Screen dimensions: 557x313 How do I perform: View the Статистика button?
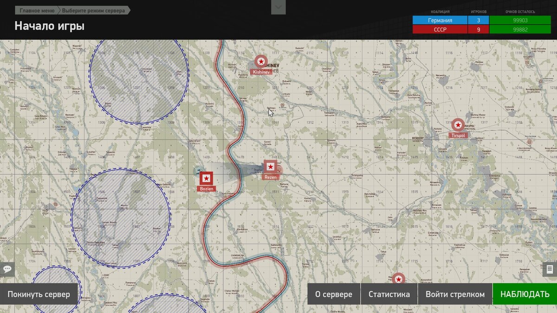coord(389,294)
